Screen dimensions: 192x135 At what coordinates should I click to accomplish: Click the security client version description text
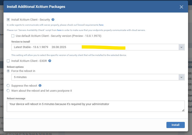click(69, 55)
